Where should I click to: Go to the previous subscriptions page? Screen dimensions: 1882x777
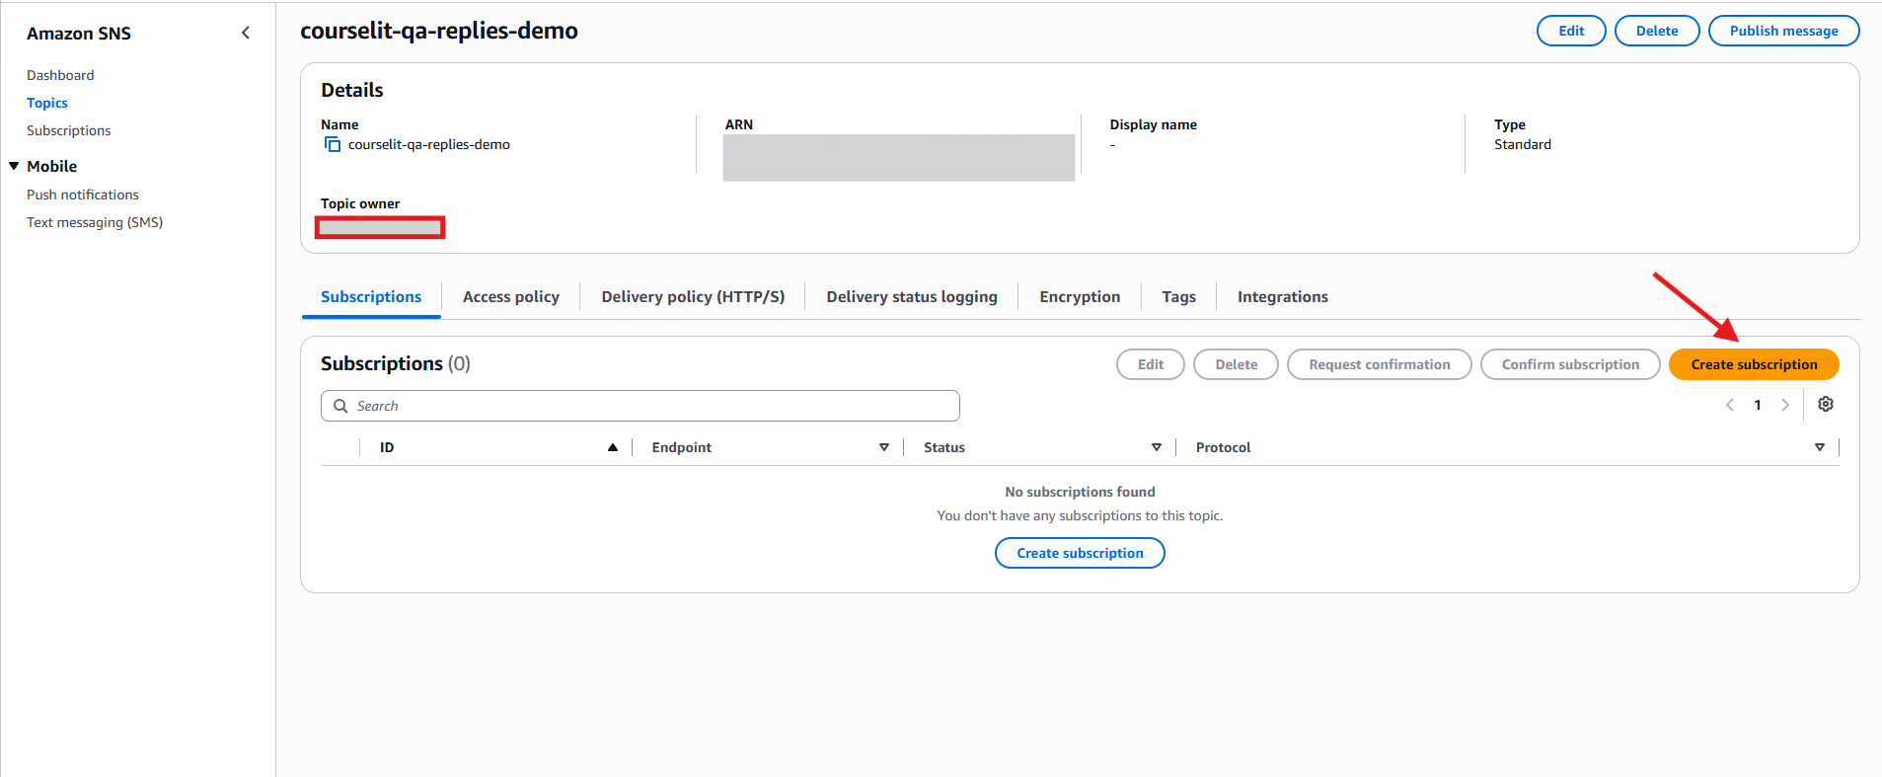[1730, 405]
